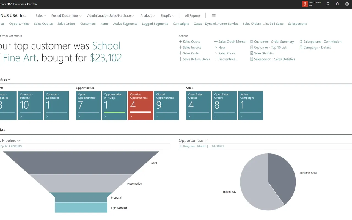The width and height of the screenshot is (352, 220).
Task: Click the Proposal stage in the funnel
Action: (81, 197)
